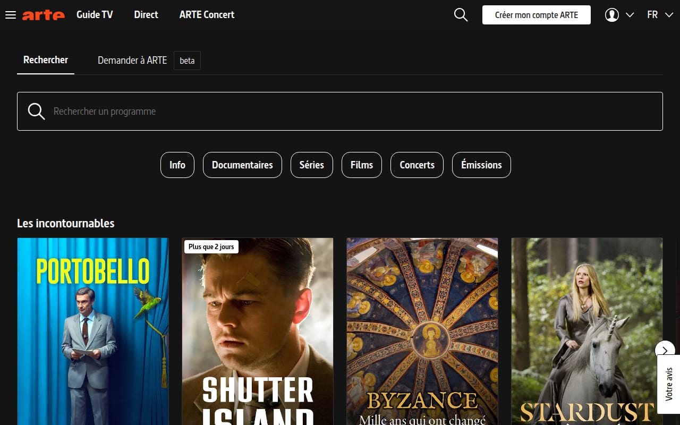Open search via header magnifier icon
The width and height of the screenshot is (680, 425).
point(461,15)
